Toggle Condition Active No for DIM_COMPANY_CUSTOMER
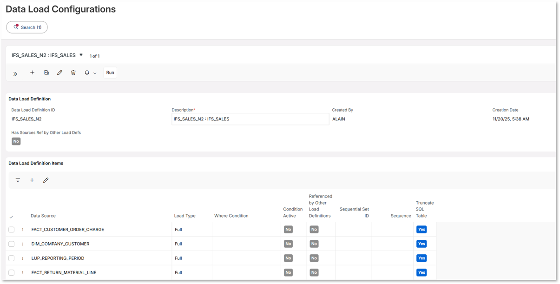 (289, 244)
